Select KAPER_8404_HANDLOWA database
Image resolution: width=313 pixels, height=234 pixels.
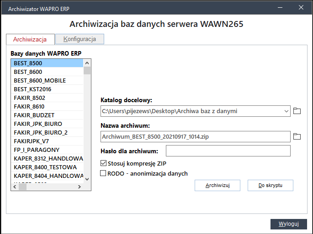(47, 176)
